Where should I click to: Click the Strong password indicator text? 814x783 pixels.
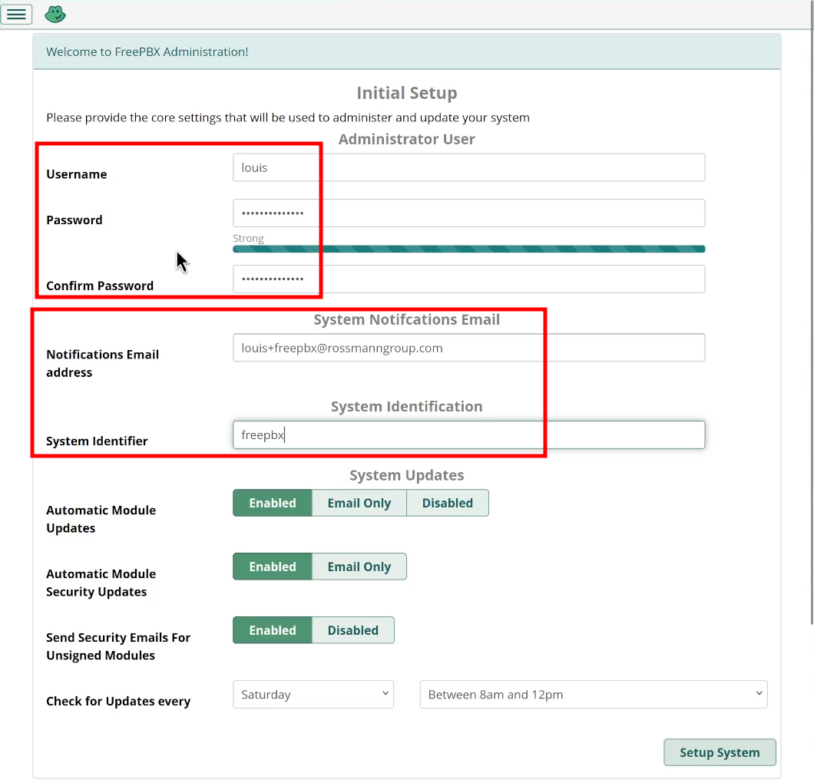click(x=248, y=238)
